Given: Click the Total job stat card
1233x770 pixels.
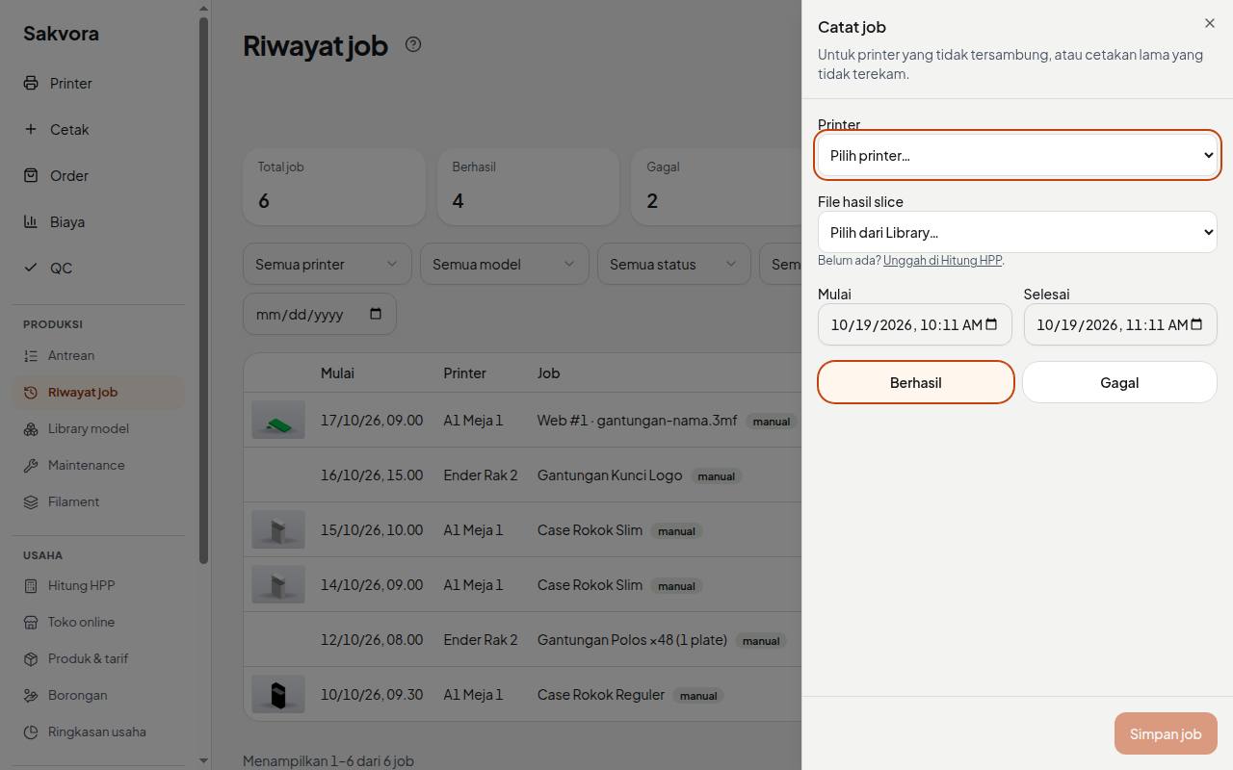Looking at the screenshot, I should pos(334,187).
